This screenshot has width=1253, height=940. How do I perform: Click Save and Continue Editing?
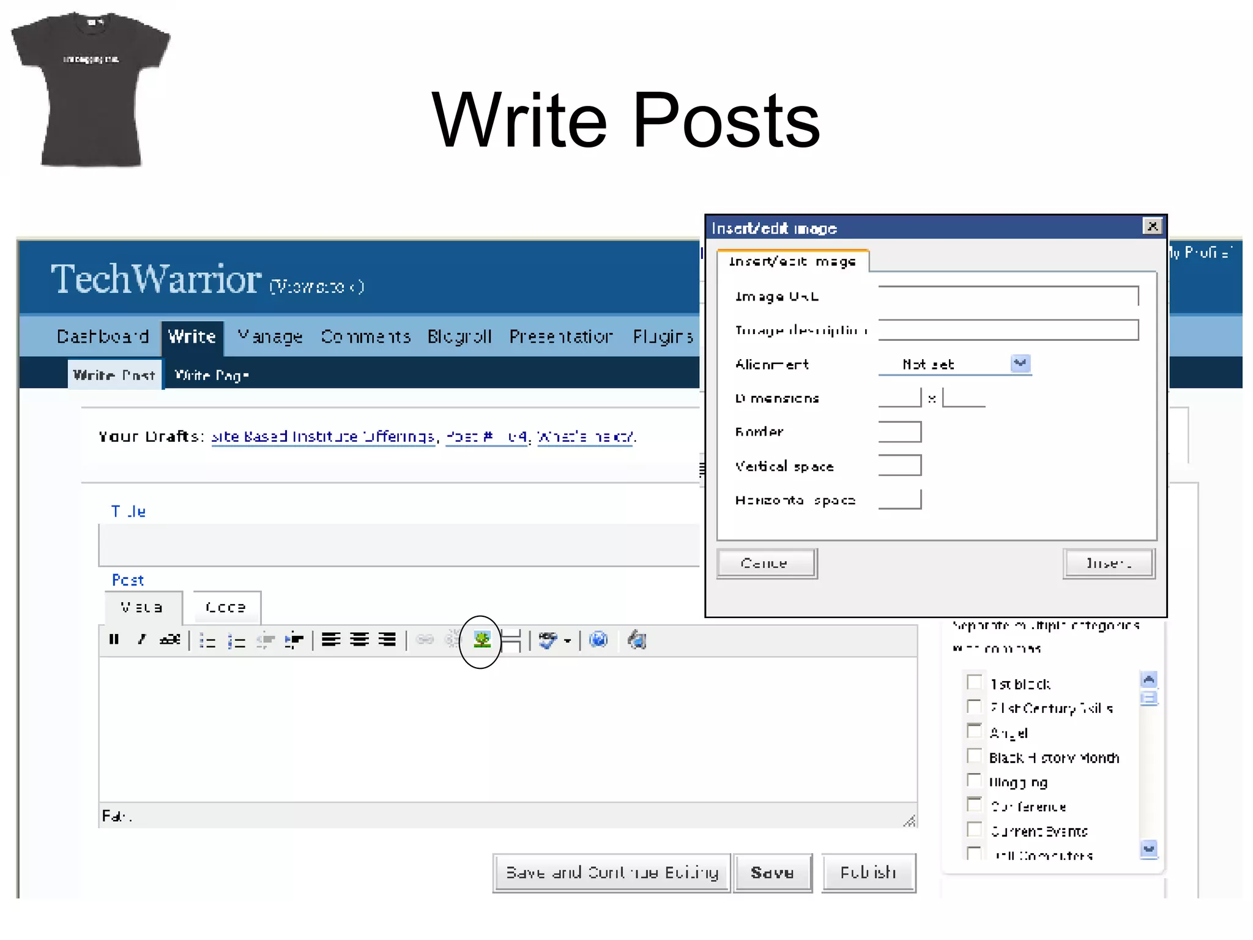coord(611,873)
